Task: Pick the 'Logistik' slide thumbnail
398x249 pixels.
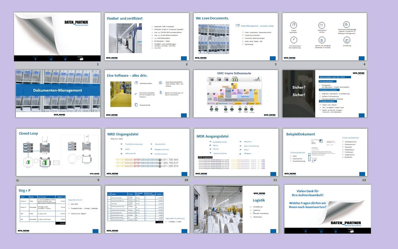Action: pyautogui.click(x=236, y=209)
